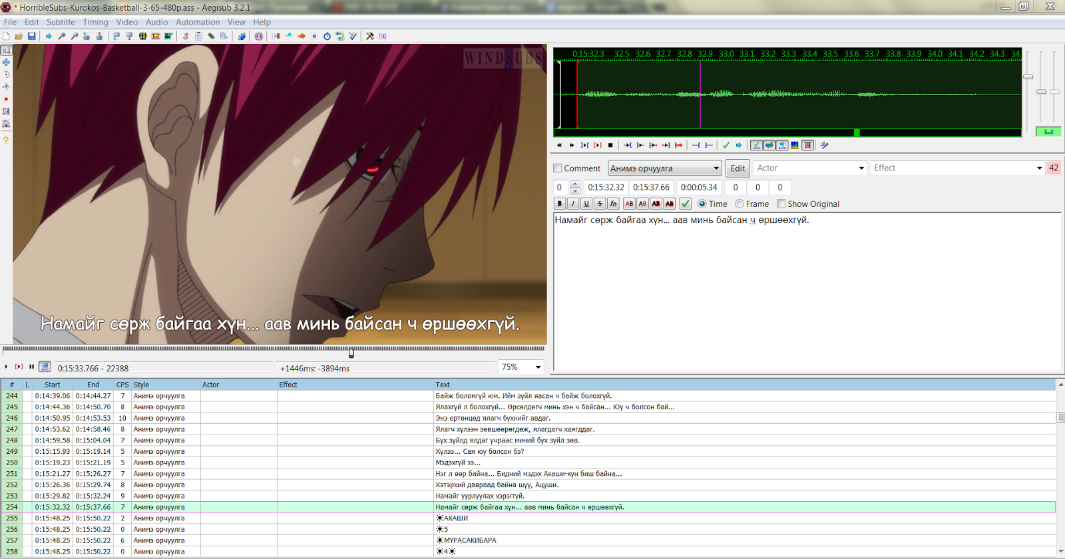1065x559 pixels.
Task: Click the Jump To blue arrow icon
Action: (x=49, y=36)
